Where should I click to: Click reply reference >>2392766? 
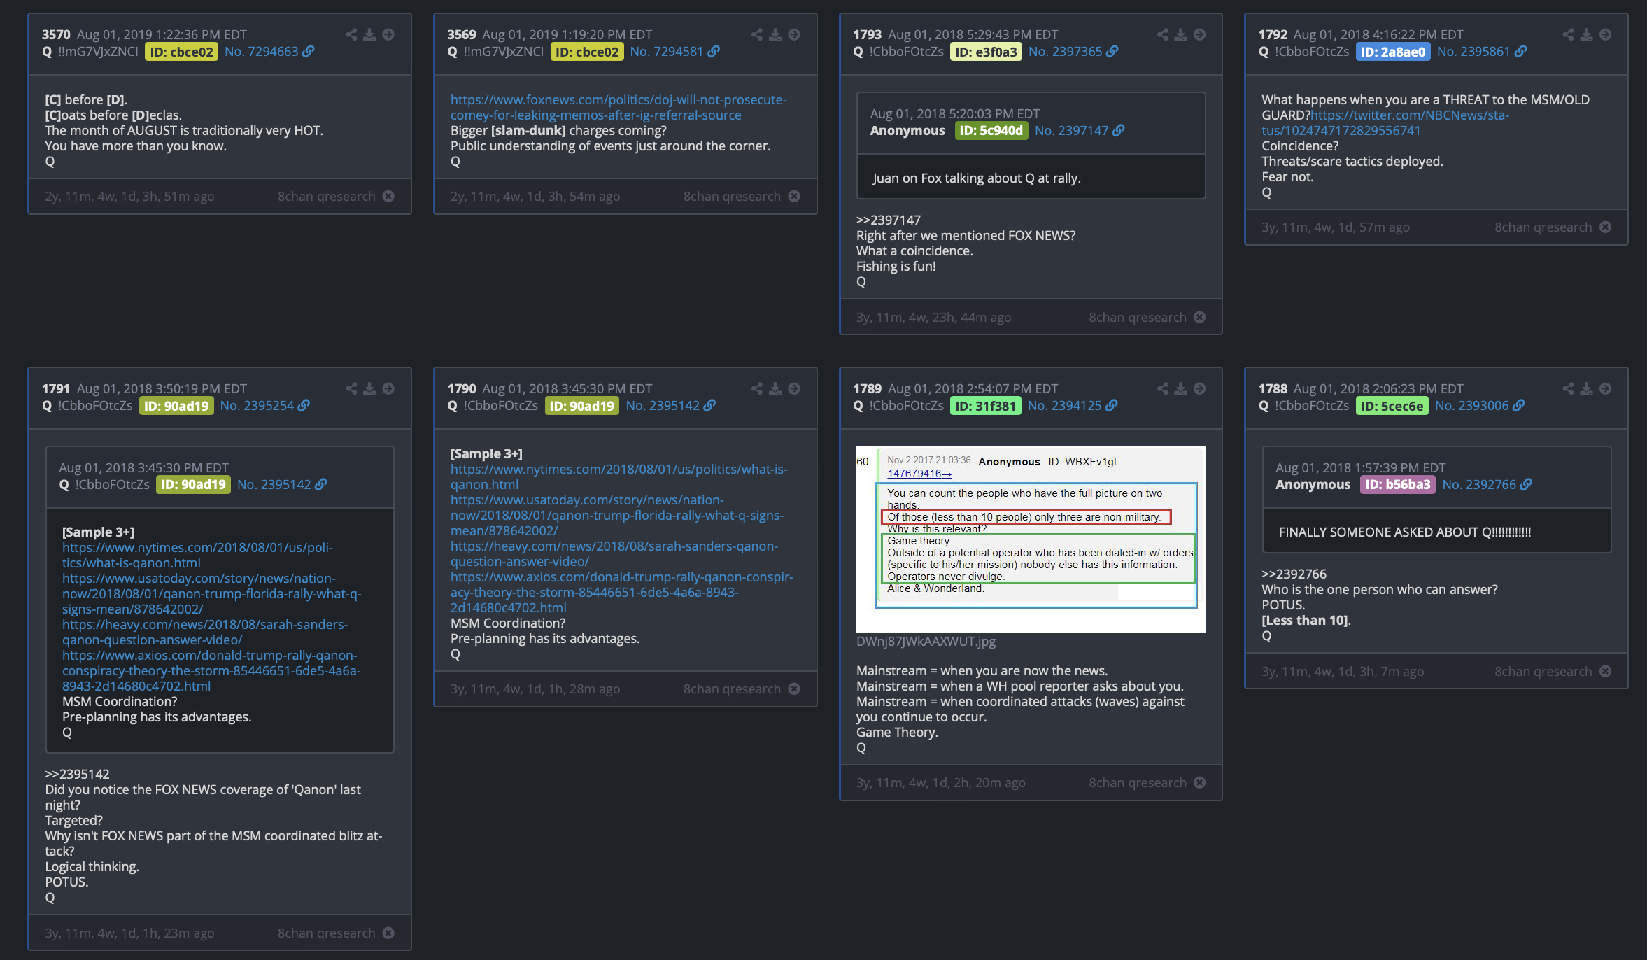tap(1294, 574)
